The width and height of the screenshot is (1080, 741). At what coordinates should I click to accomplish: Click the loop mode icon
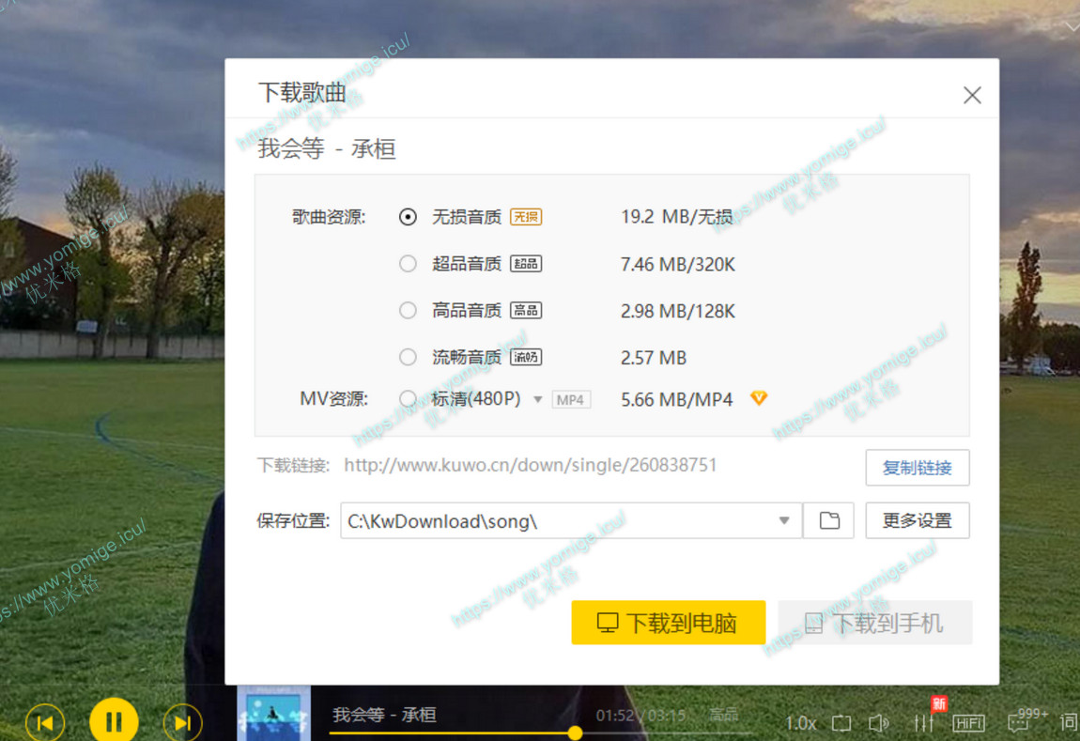(x=841, y=722)
